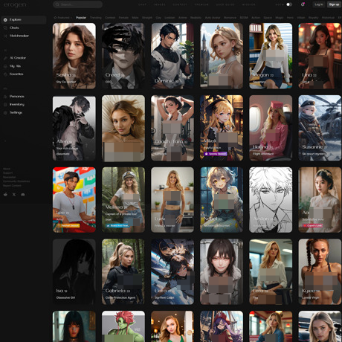Click the Log in button
Viewport: 342px width, 342px height.
click(319, 4)
